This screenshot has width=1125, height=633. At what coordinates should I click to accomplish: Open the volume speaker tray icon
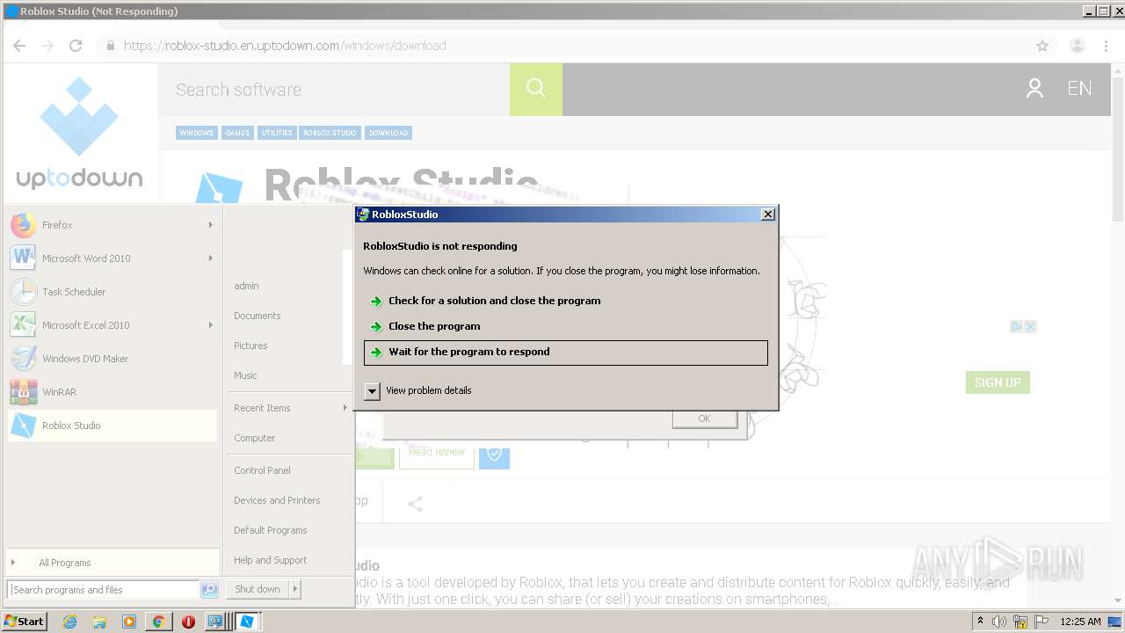[x=999, y=622]
